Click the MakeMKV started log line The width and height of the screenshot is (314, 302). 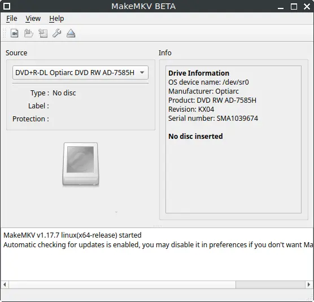click(72, 235)
